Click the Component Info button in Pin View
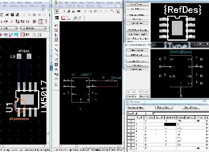The width and height of the screenshot is (209, 152). (136, 107)
